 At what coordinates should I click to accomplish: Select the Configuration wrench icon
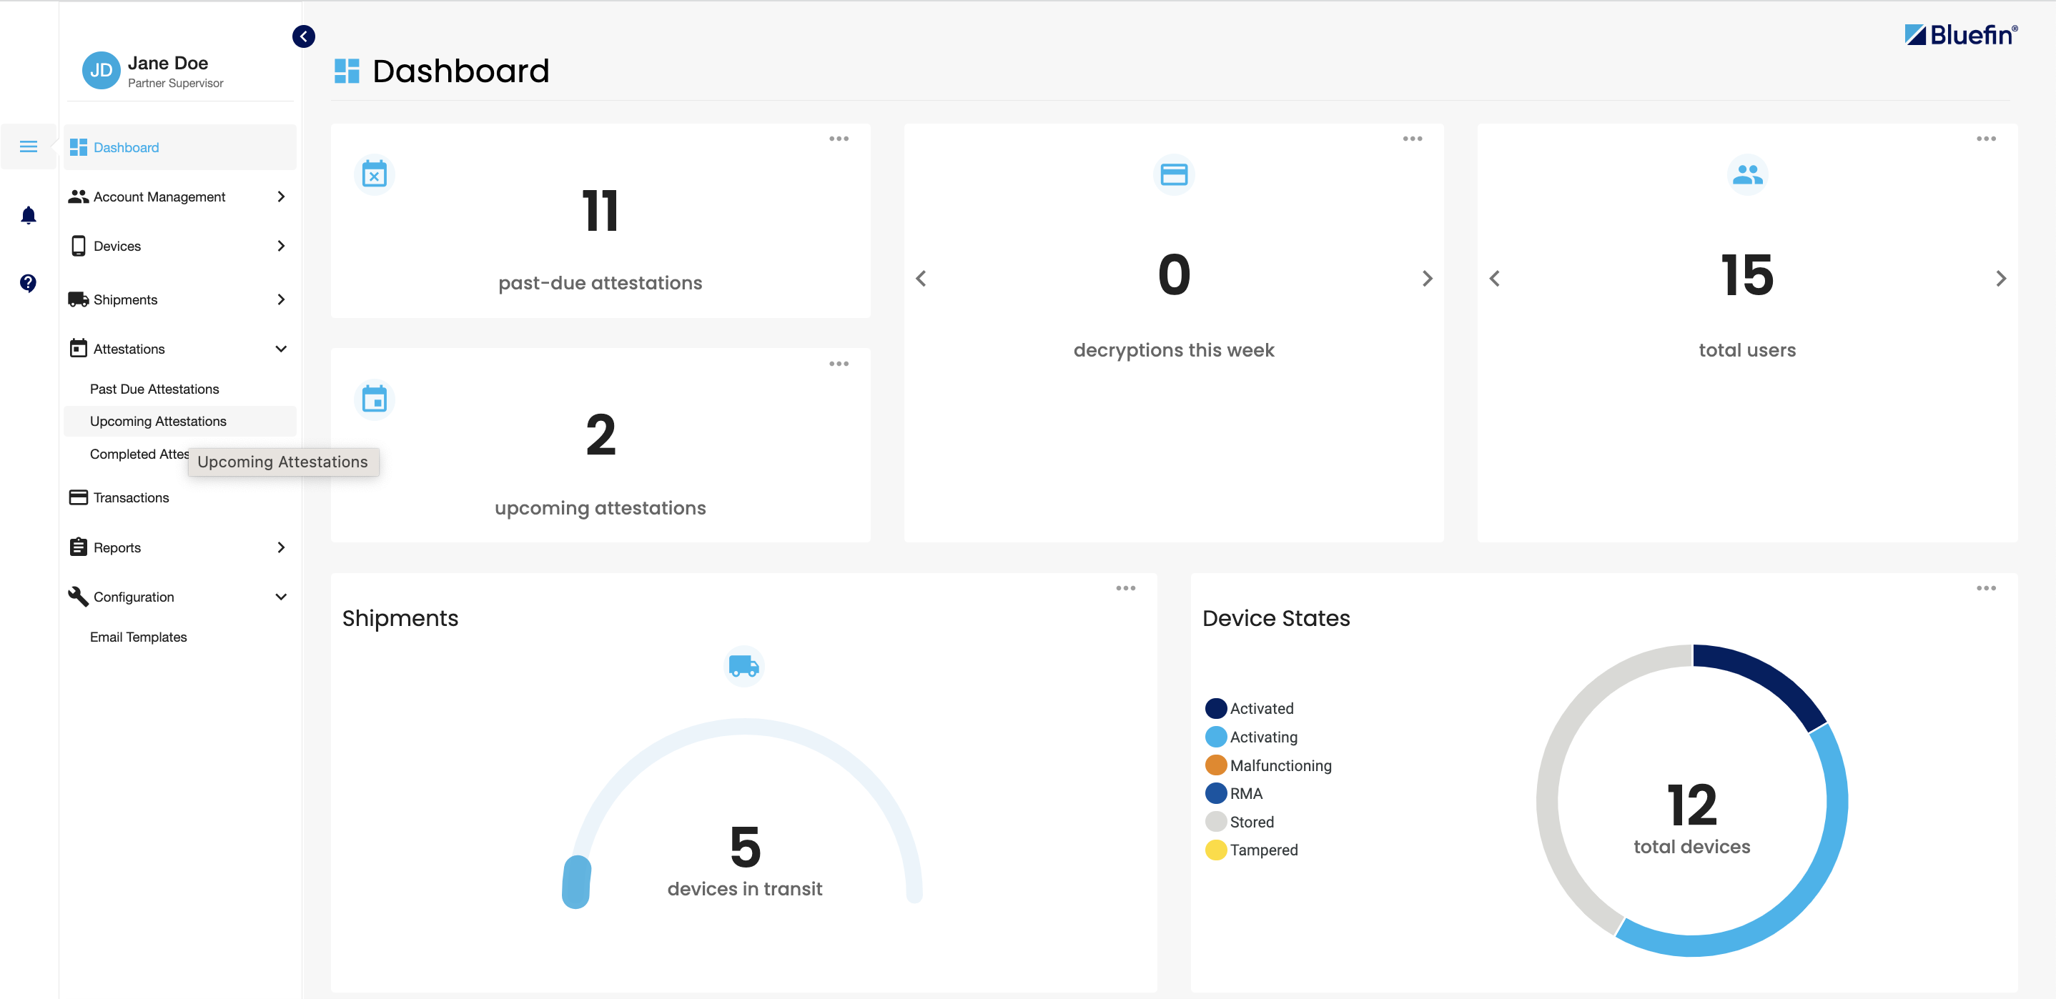76,596
